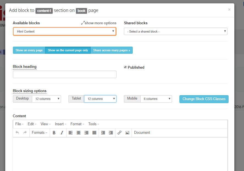Increase indent in the editor toolbar
Screen dimensions: 244x171
(111, 133)
